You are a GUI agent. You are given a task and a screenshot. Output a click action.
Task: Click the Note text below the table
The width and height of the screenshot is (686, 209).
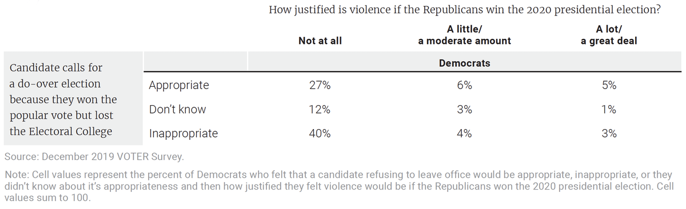pos(338,185)
